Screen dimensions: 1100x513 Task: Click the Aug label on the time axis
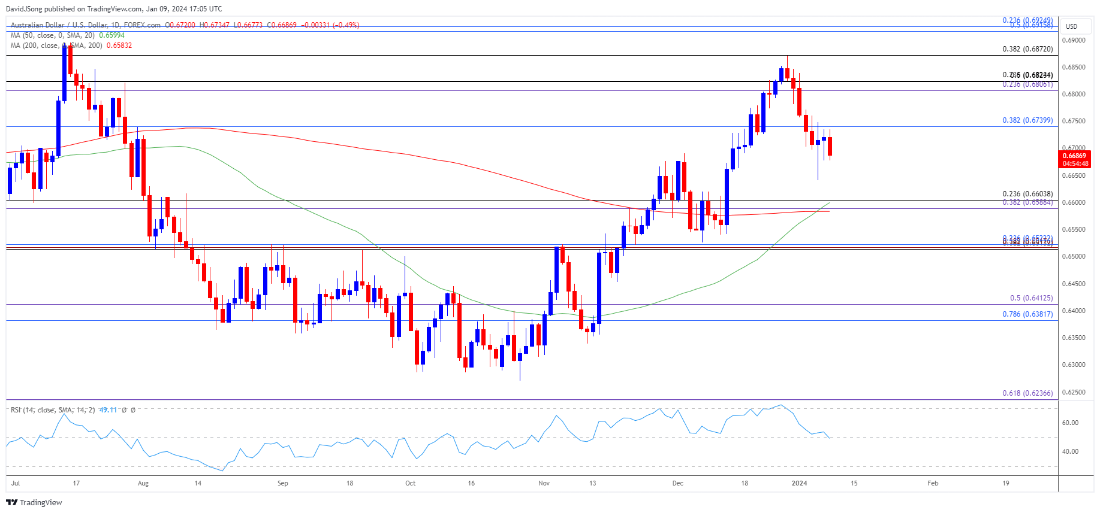[x=143, y=483]
